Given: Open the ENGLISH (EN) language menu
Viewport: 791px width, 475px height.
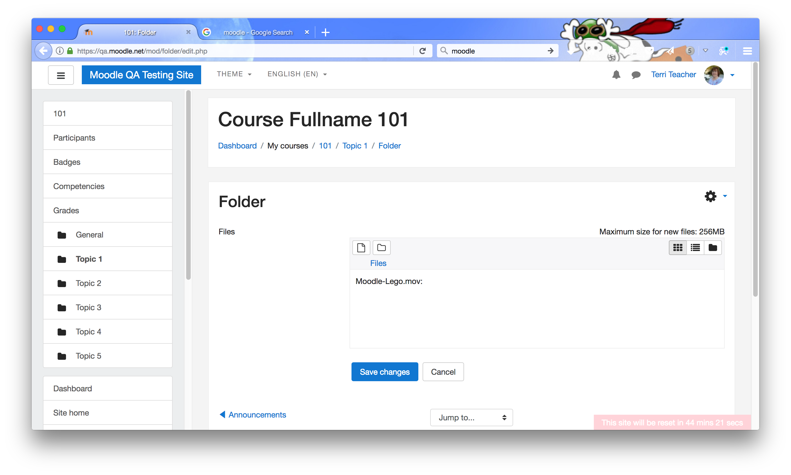Looking at the screenshot, I should (297, 74).
